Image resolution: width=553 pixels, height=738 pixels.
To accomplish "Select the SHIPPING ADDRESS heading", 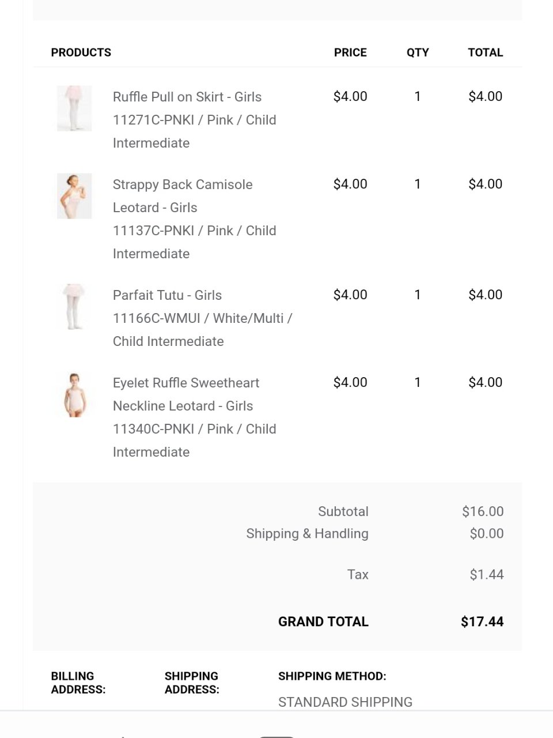I will pyautogui.click(x=192, y=683).
